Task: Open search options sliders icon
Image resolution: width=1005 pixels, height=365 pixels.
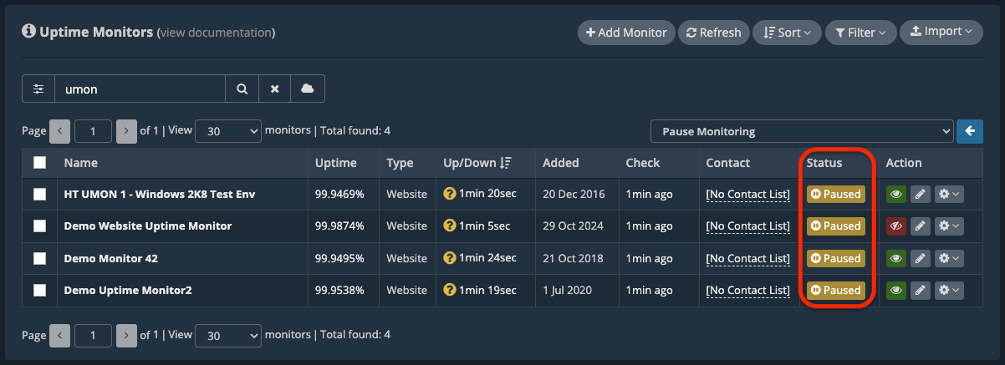Action: (x=38, y=89)
